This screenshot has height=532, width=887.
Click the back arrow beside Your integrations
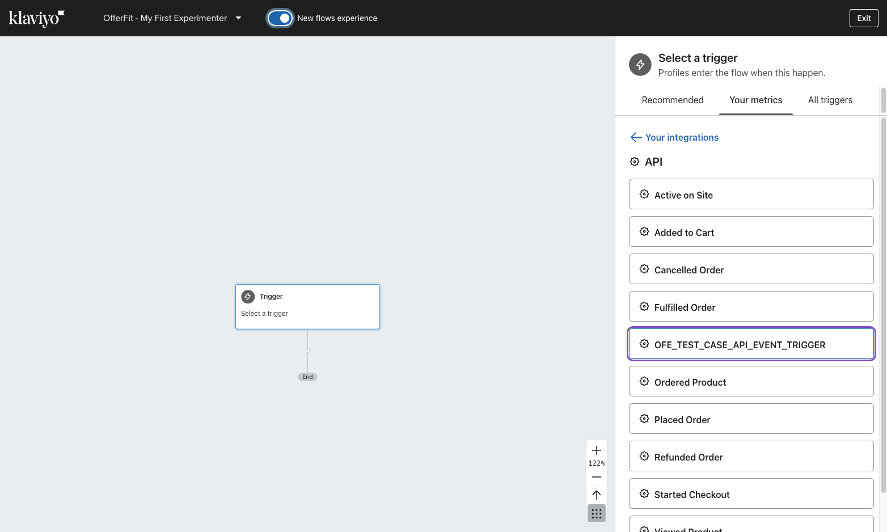(x=636, y=137)
